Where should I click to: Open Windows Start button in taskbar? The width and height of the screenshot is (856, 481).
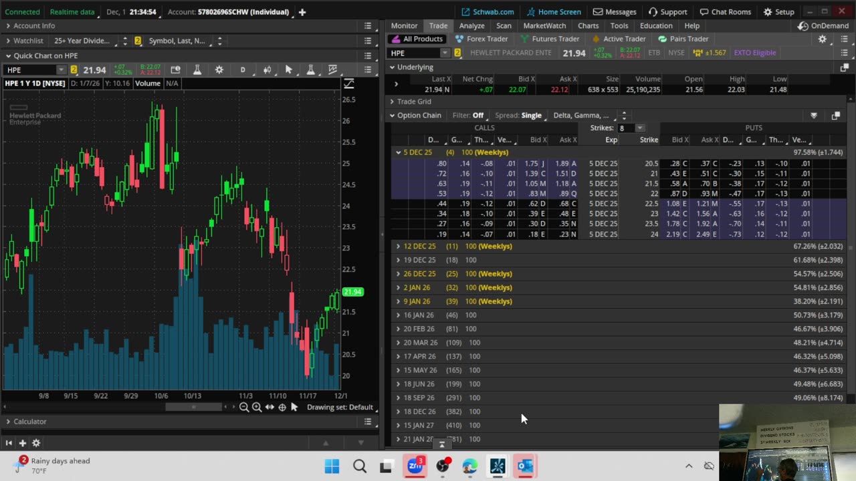click(332, 466)
